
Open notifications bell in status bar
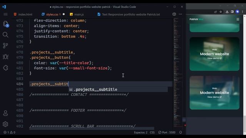coord(181,132)
